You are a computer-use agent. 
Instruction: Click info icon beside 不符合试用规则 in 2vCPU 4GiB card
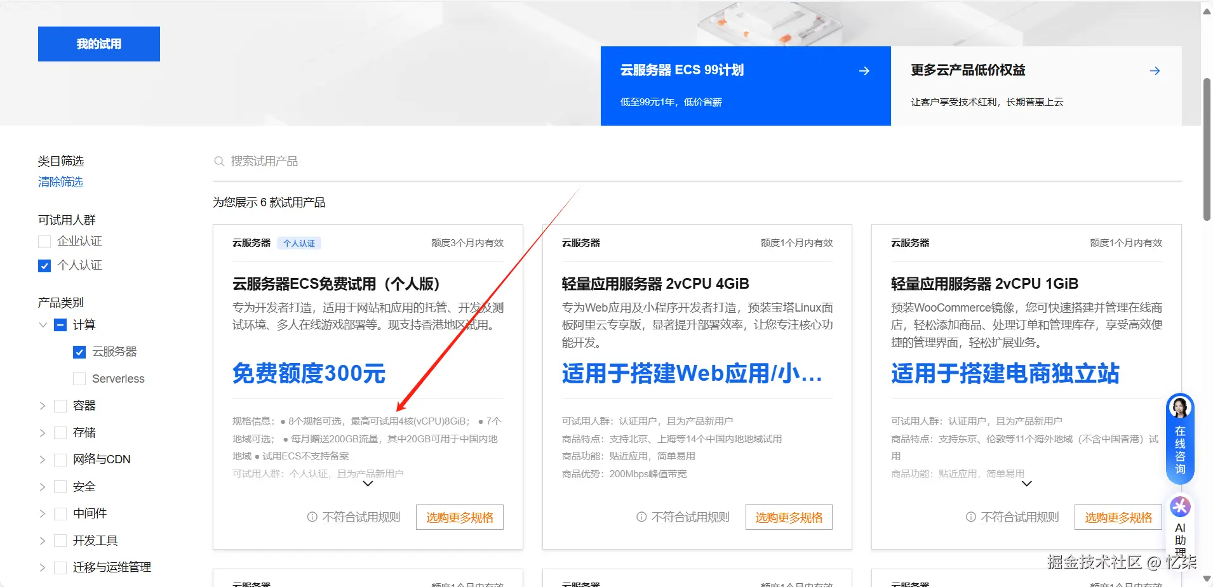(641, 517)
